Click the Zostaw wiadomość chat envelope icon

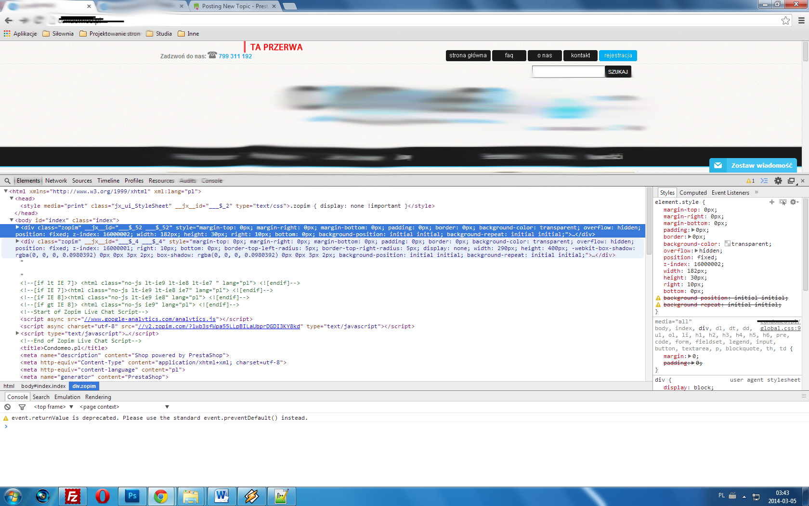pyautogui.click(x=718, y=165)
